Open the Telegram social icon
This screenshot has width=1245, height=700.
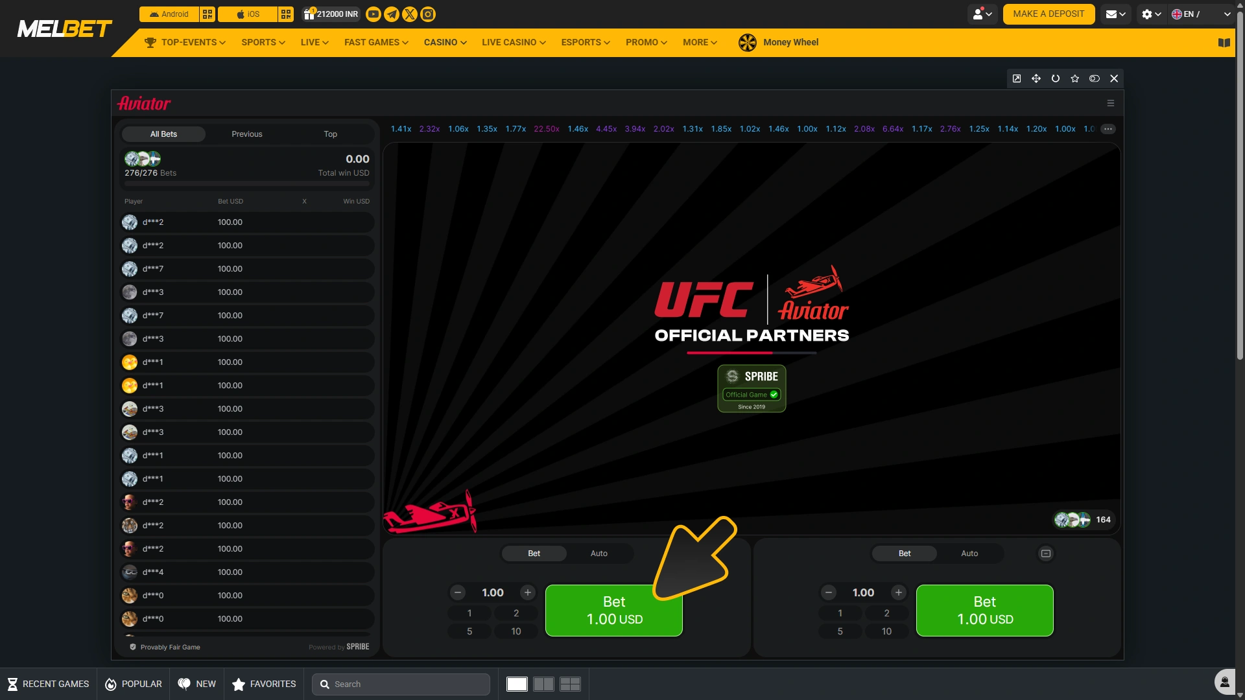392,14
